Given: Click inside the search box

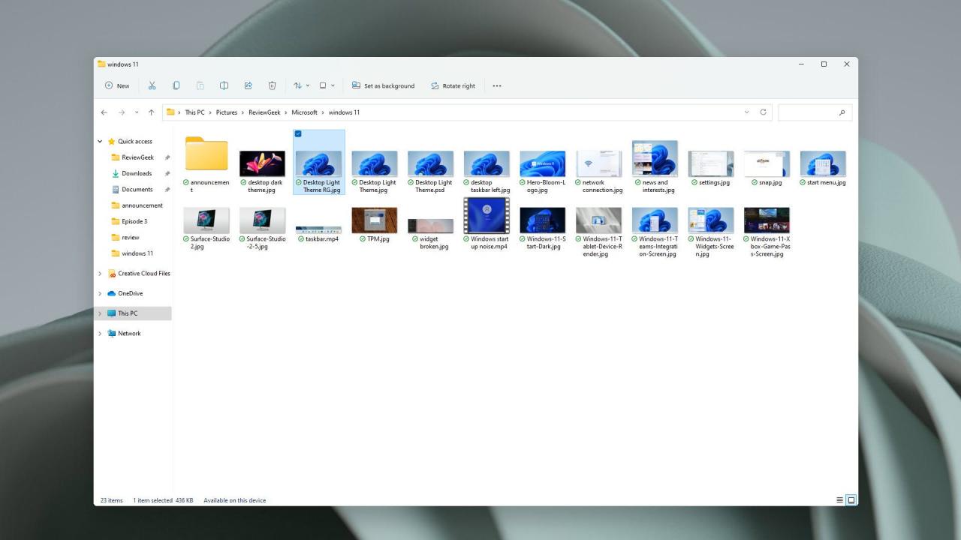Looking at the screenshot, I should (815, 112).
